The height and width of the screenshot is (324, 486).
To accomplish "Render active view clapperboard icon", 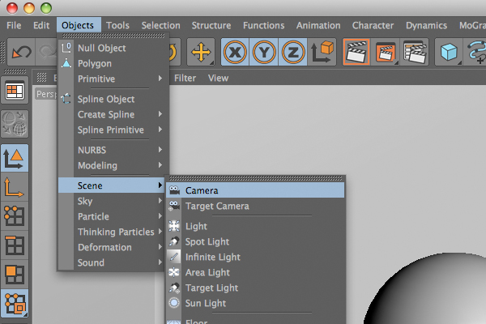I will (x=356, y=52).
